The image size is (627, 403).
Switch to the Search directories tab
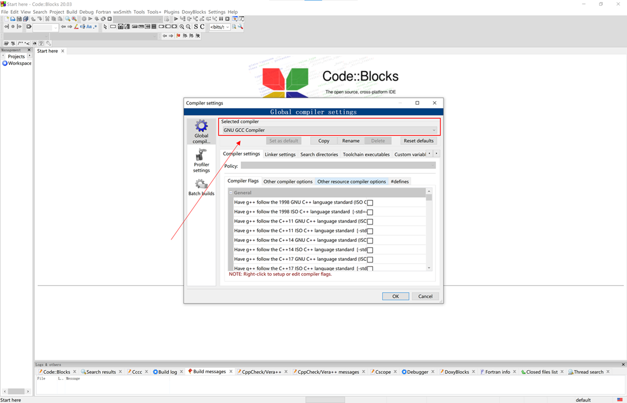(x=319, y=154)
